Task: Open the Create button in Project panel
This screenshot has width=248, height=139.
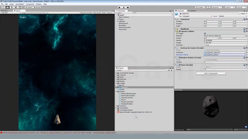Action: [x=119, y=70]
